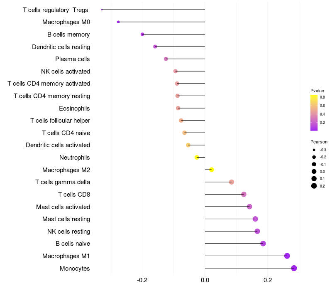Click the Pearson legend title
The image size is (332, 291).
[319, 142]
